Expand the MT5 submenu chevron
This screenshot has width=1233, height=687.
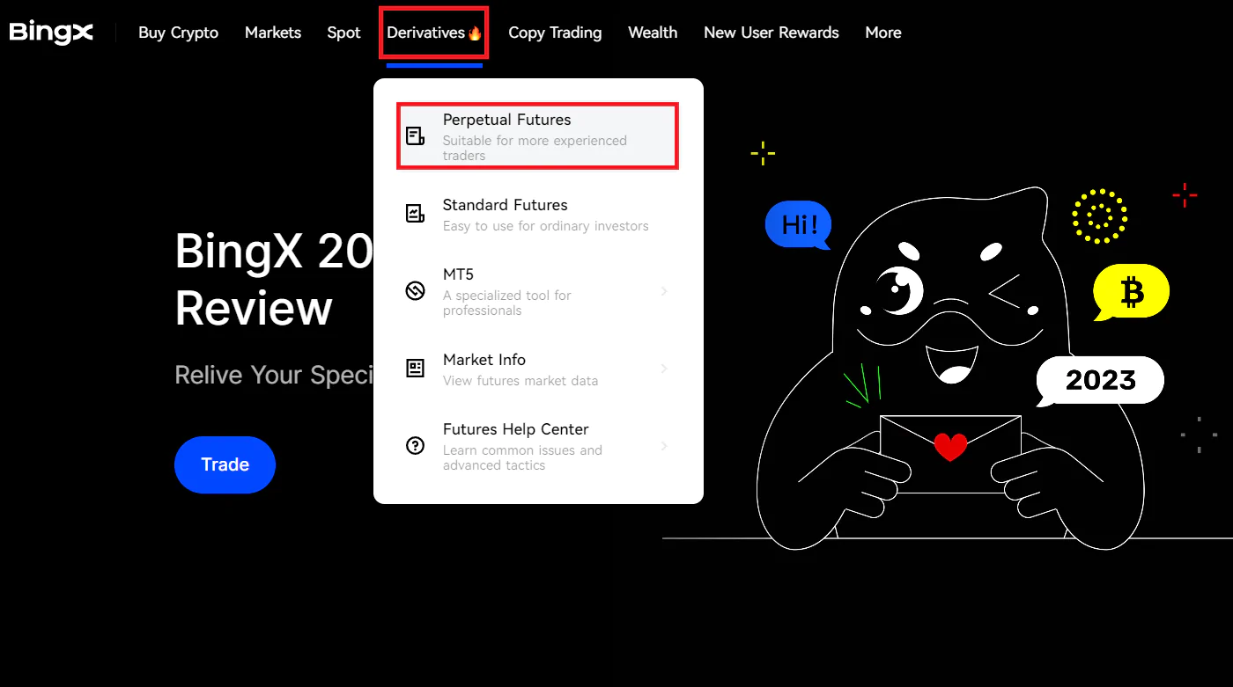(664, 290)
